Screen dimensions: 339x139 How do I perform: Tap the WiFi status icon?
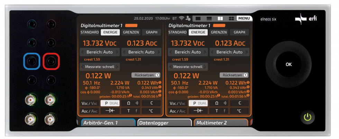[182, 18]
